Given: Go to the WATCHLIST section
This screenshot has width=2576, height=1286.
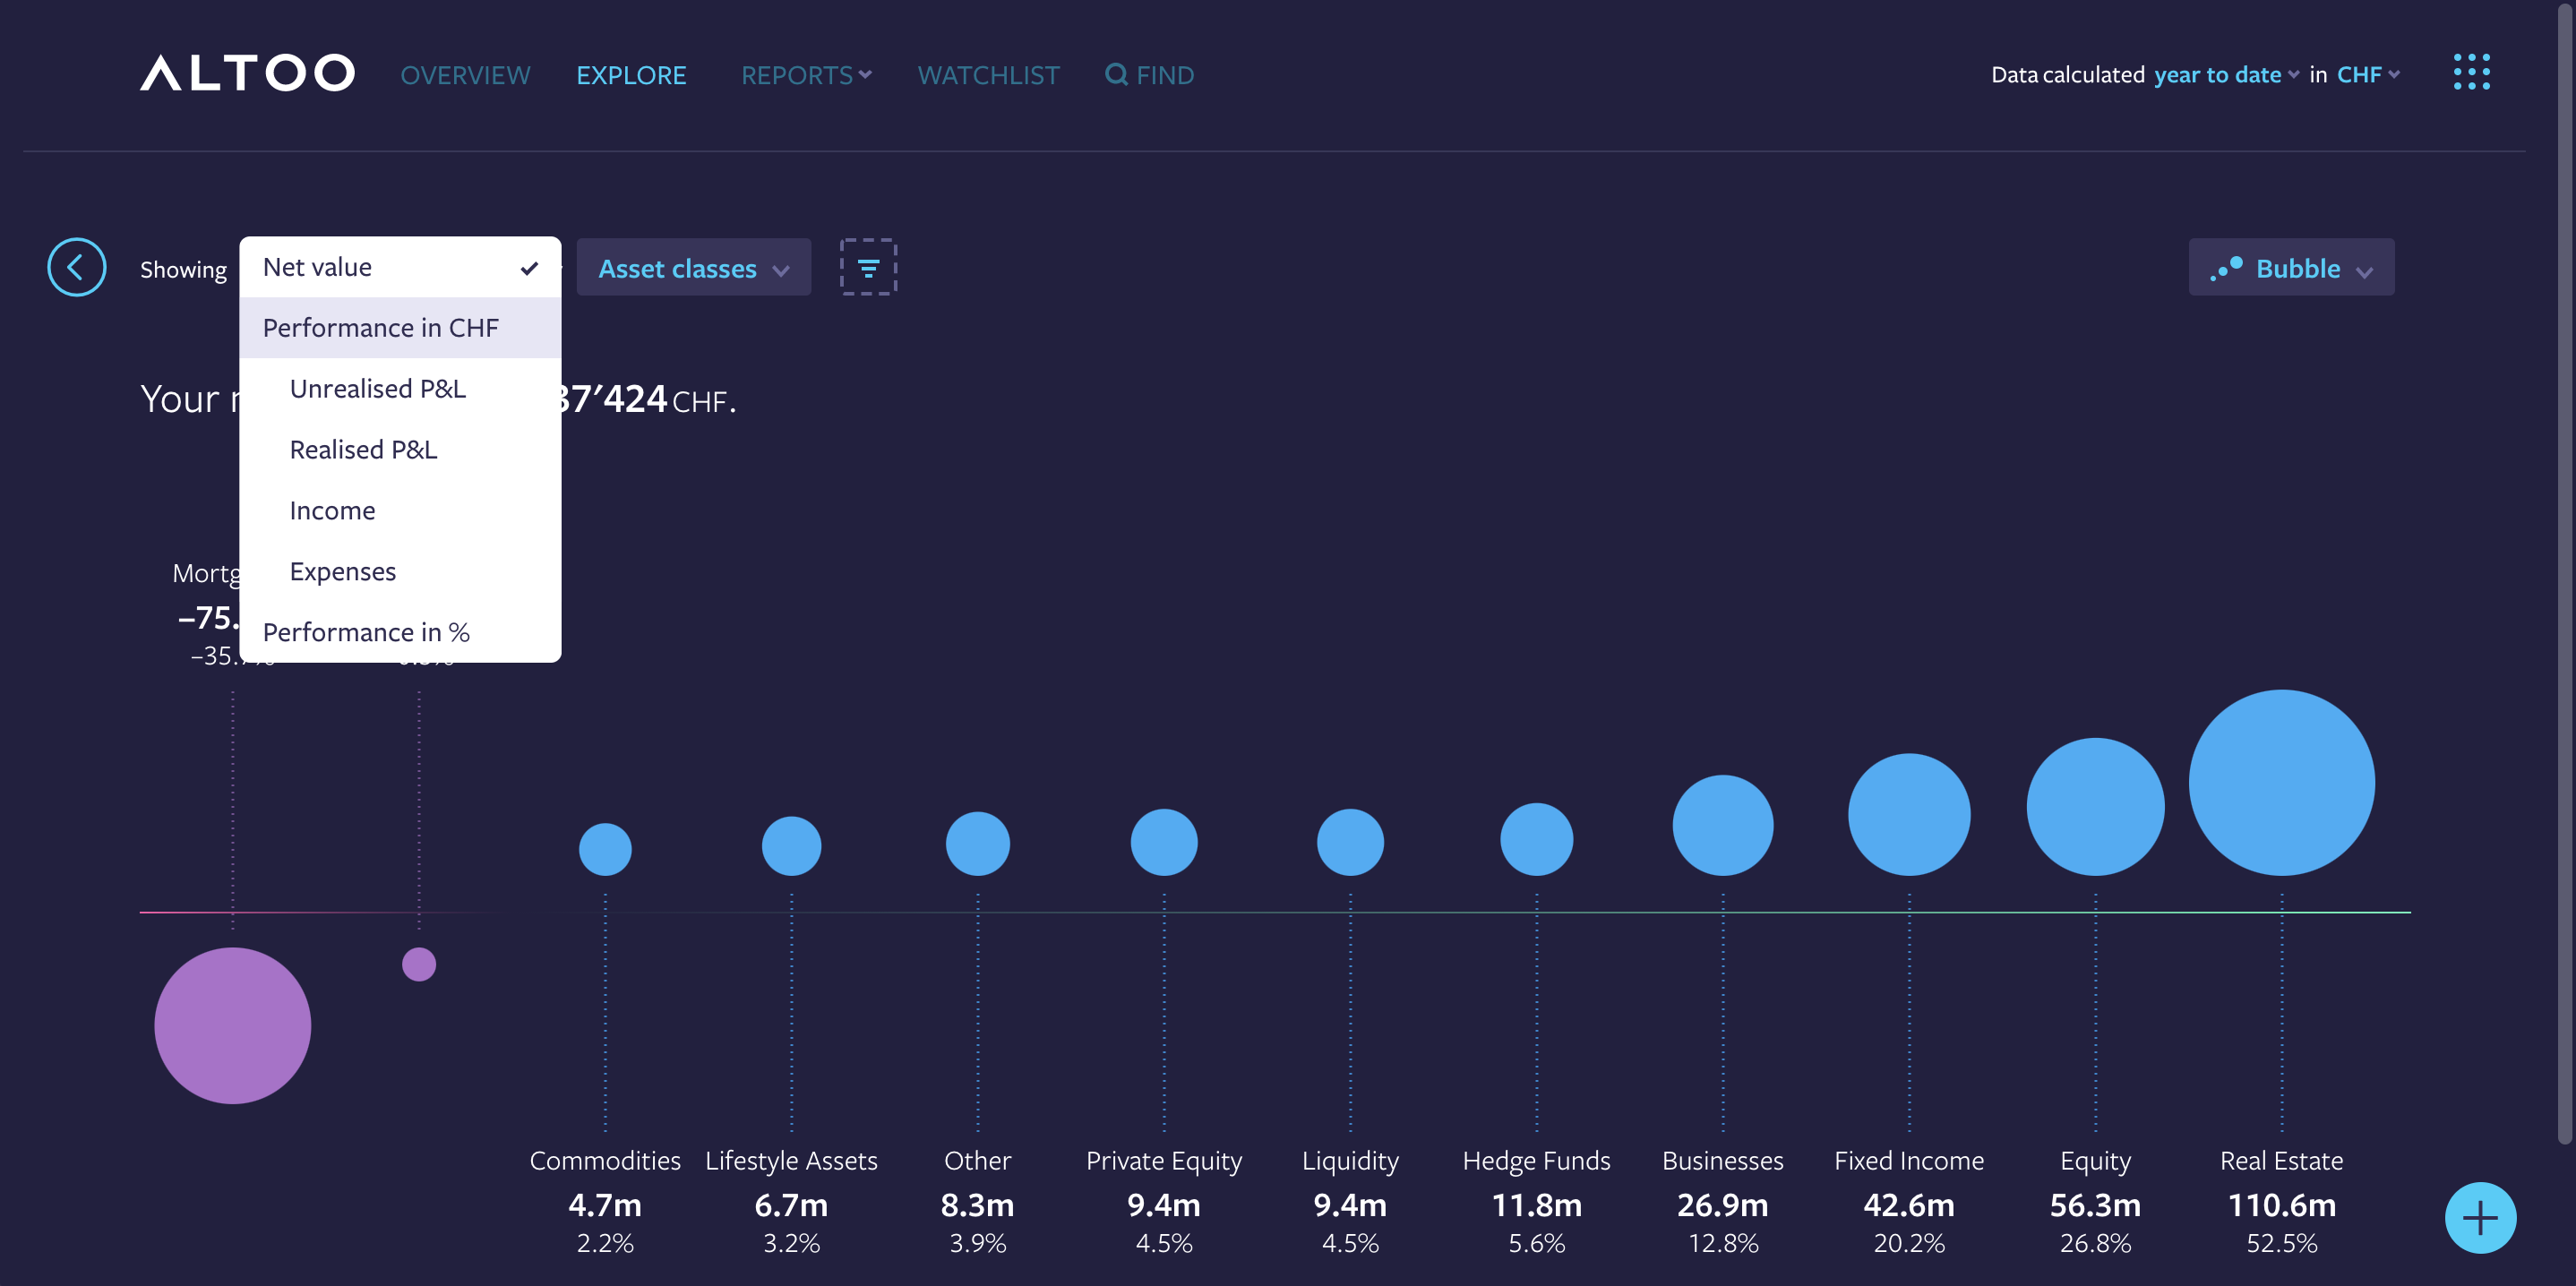Looking at the screenshot, I should click(x=988, y=74).
